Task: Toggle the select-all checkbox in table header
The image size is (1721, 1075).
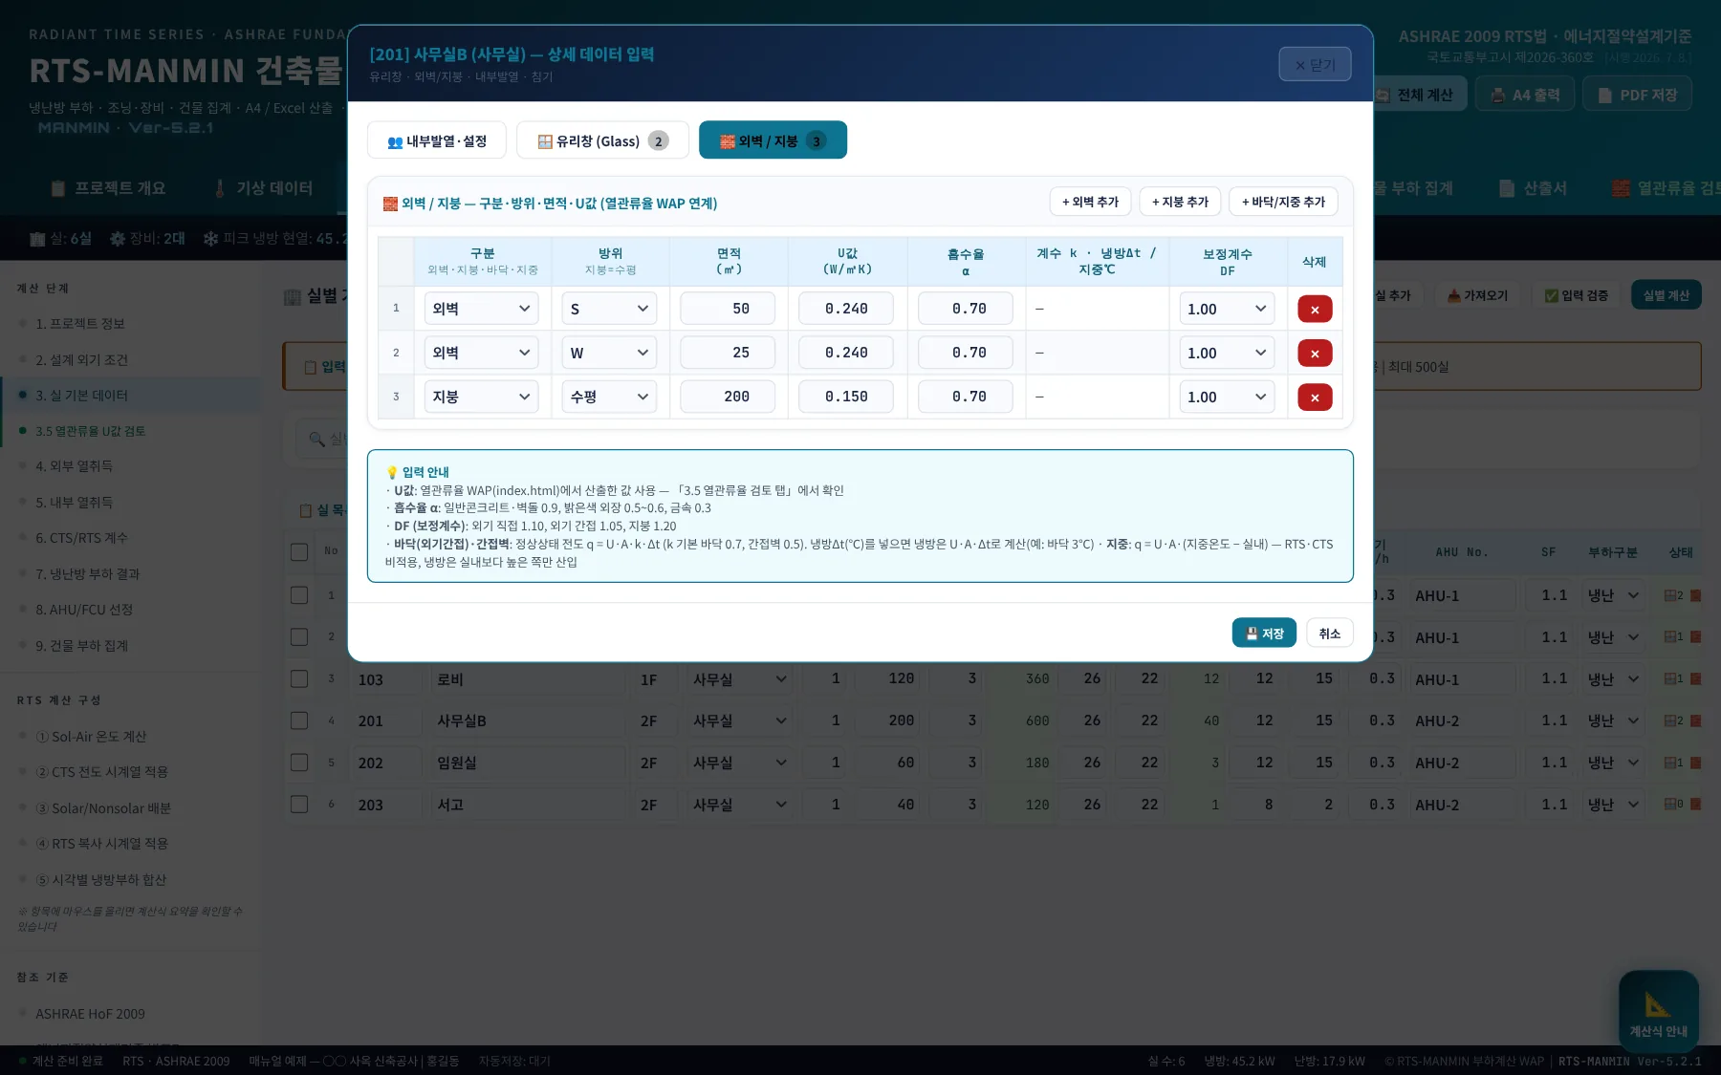Action: (299, 552)
